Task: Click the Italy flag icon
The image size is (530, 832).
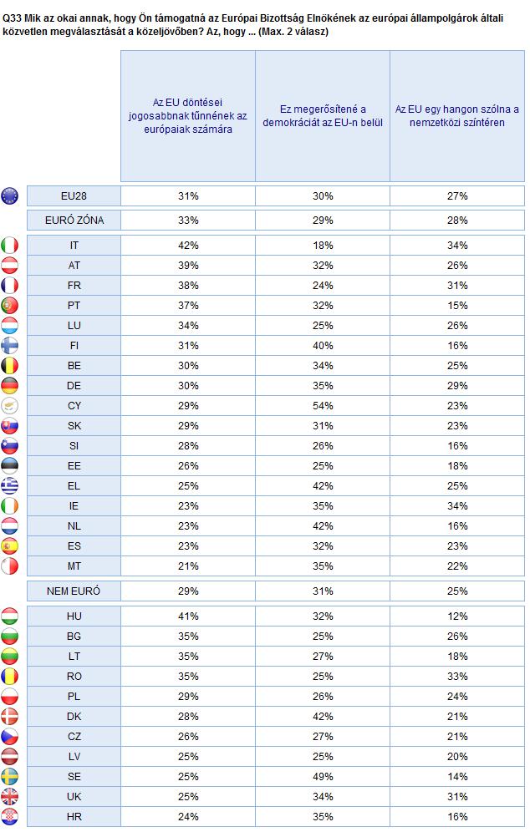Action: [9, 245]
